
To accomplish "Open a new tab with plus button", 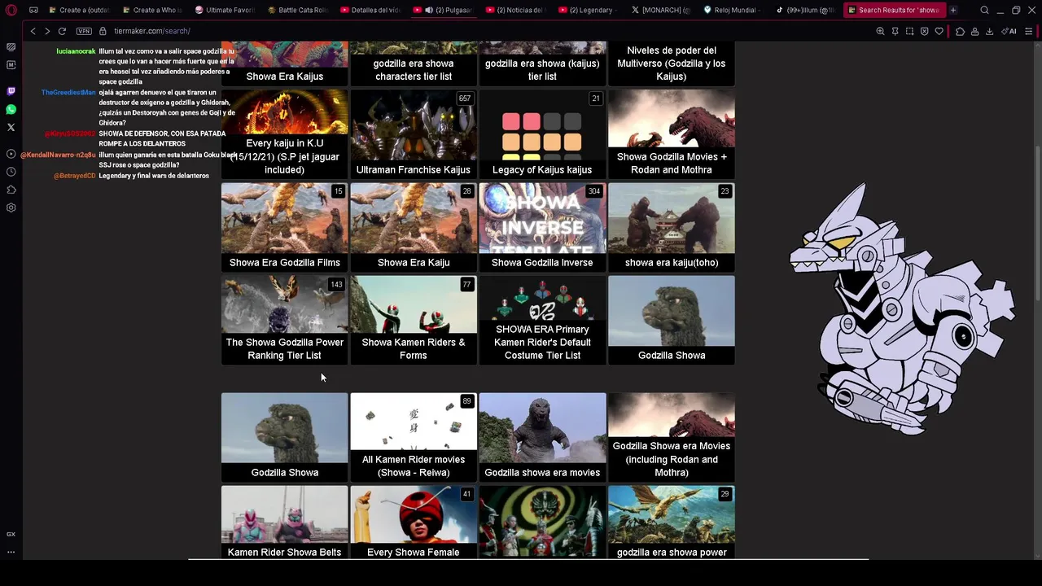I will coord(952,10).
